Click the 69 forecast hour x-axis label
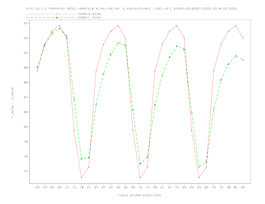This screenshot has width=265, height=204. 206,187
